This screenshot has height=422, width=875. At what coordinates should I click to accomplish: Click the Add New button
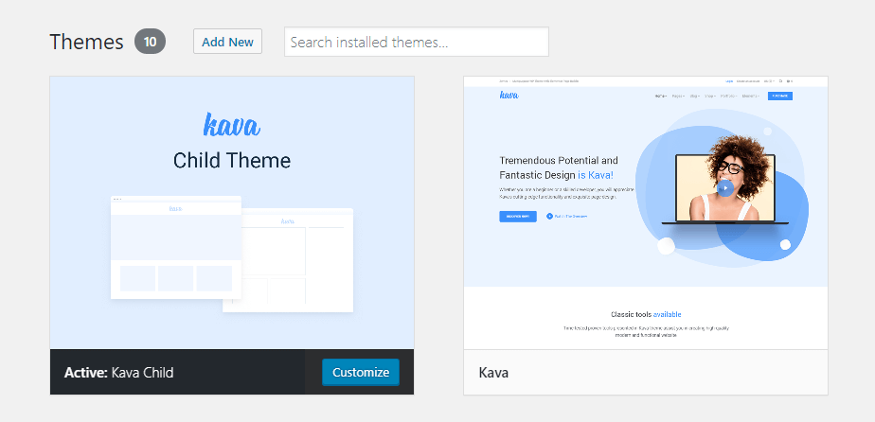[x=227, y=42]
